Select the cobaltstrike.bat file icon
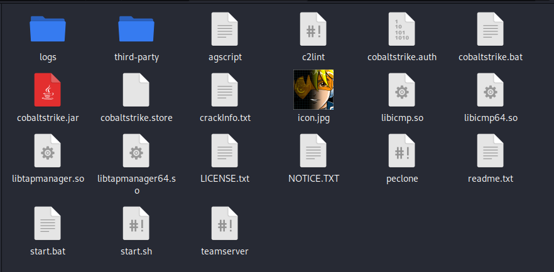Viewport: 554px width, 272px height. point(490,29)
